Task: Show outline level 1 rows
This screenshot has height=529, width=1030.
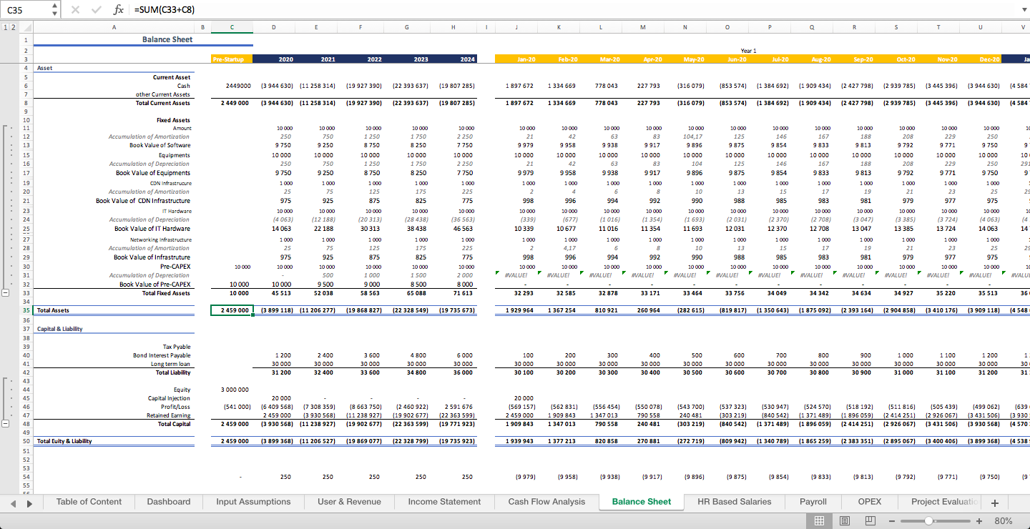Action: click(x=6, y=27)
